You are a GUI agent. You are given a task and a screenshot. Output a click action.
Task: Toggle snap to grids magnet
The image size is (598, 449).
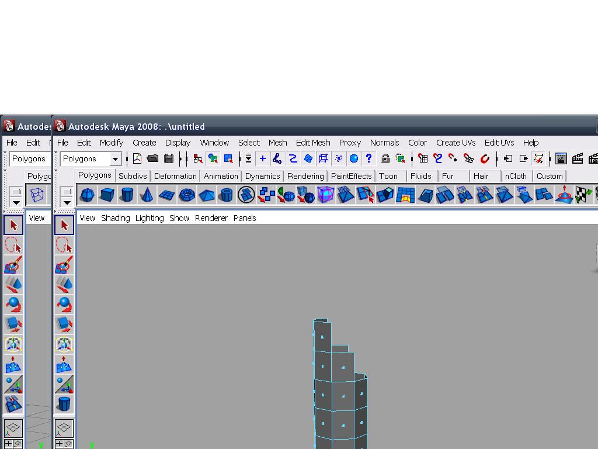tap(423, 158)
